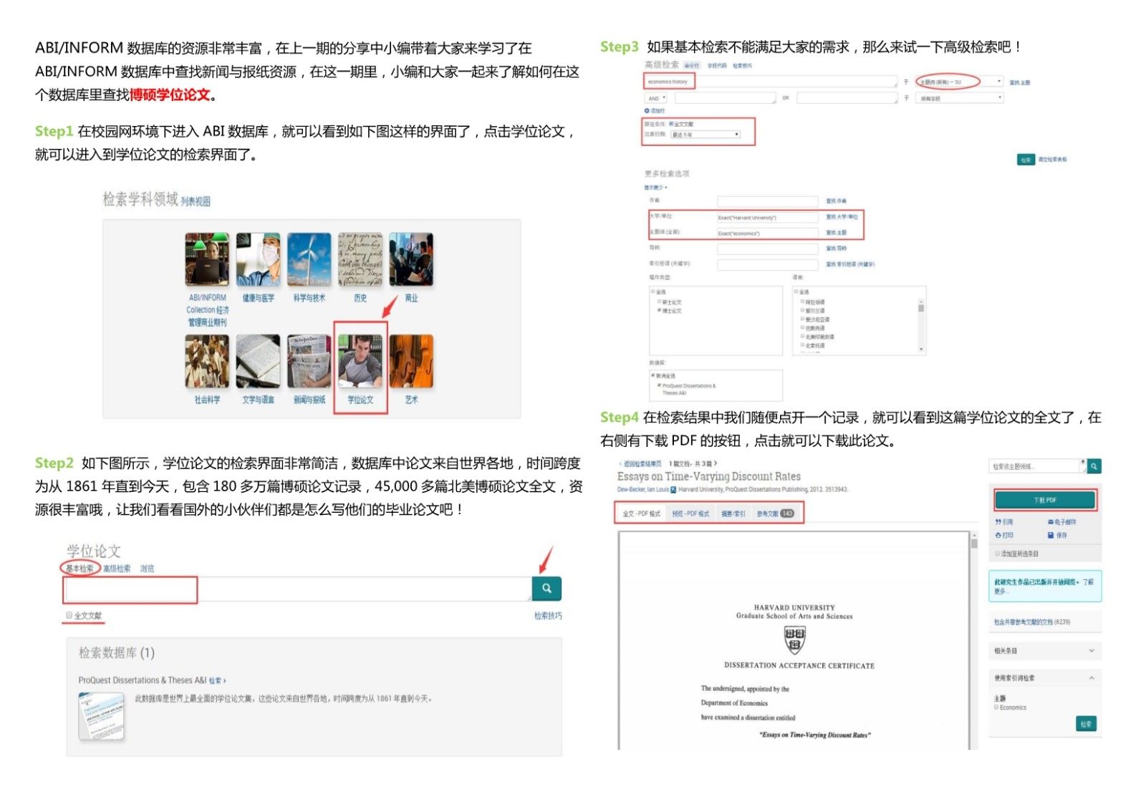Select the 浏览 tab
Screen dimensions: 1146x810
tap(147, 568)
